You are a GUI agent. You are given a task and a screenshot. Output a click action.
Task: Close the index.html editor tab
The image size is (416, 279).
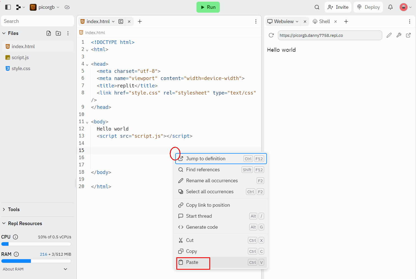(129, 21)
